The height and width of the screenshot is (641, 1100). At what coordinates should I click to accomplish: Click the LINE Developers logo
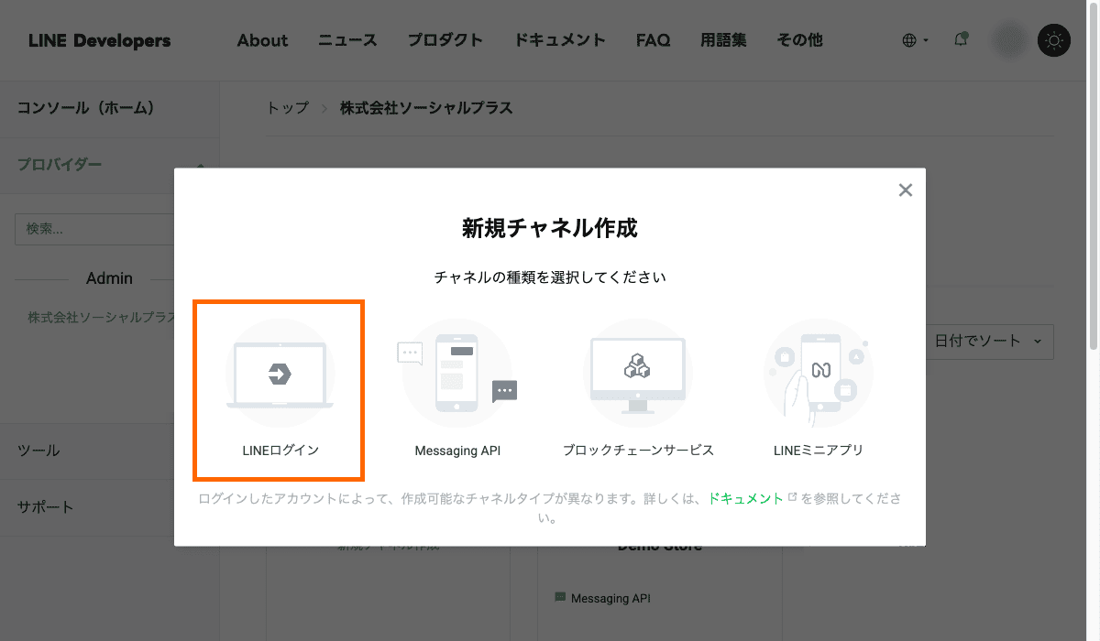pos(99,40)
